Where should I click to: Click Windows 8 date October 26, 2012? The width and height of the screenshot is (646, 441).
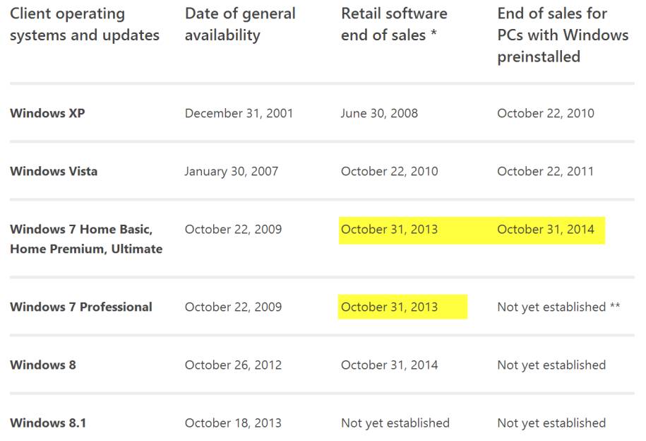[233, 365]
